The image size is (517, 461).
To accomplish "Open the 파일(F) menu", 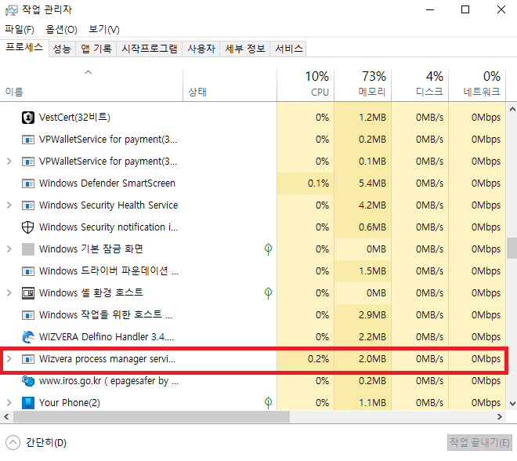I will [x=20, y=30].
